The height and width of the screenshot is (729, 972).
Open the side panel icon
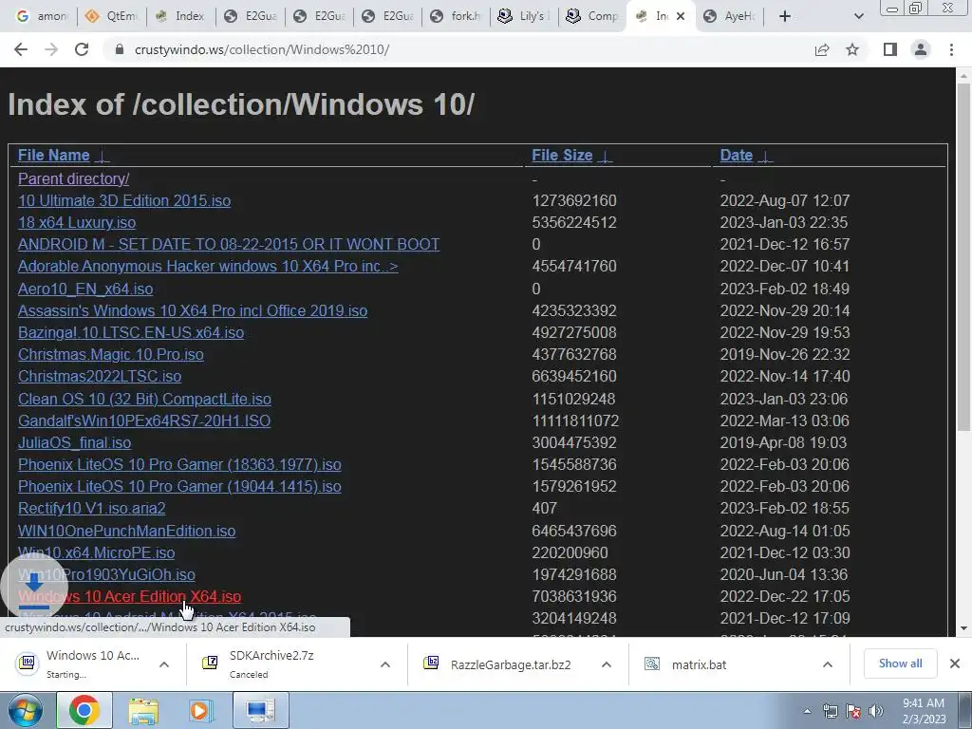click(x=890, y=49)
